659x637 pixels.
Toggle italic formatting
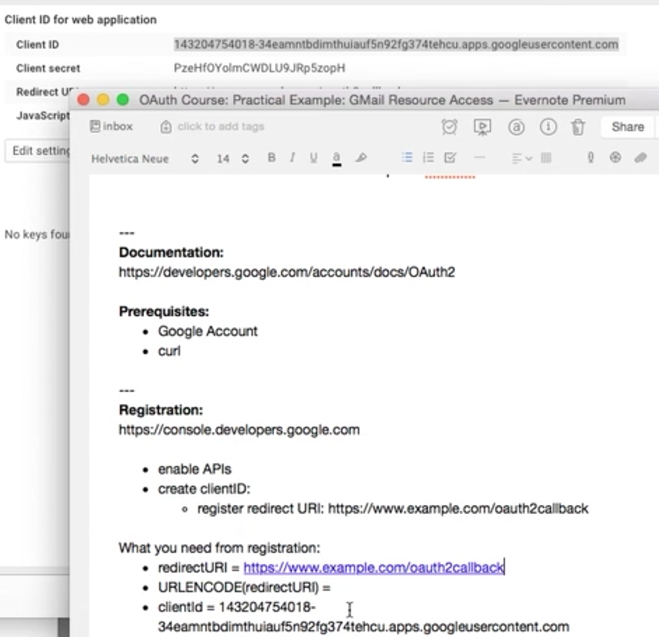(292, 158)
